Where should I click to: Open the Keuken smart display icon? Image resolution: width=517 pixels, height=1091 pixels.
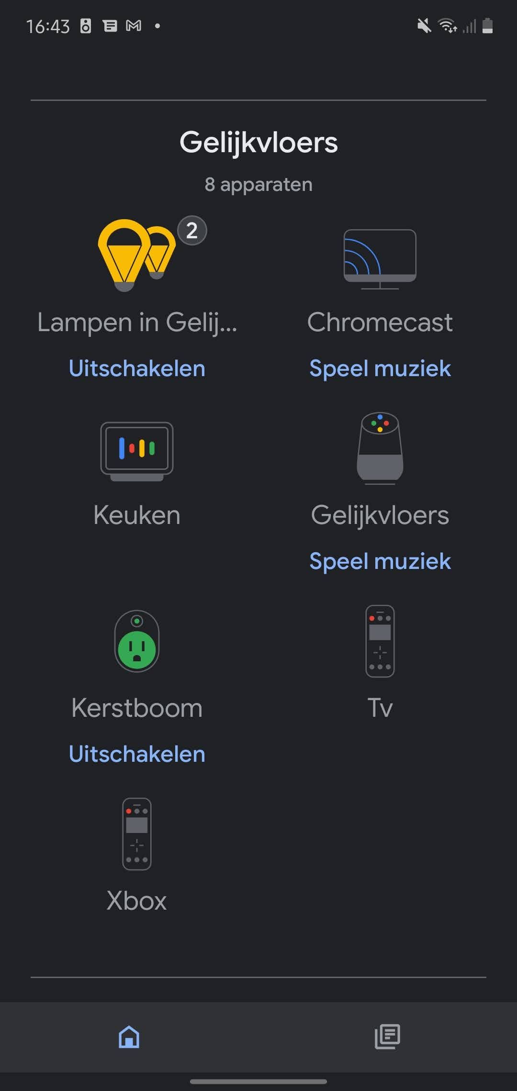[137, 451]
